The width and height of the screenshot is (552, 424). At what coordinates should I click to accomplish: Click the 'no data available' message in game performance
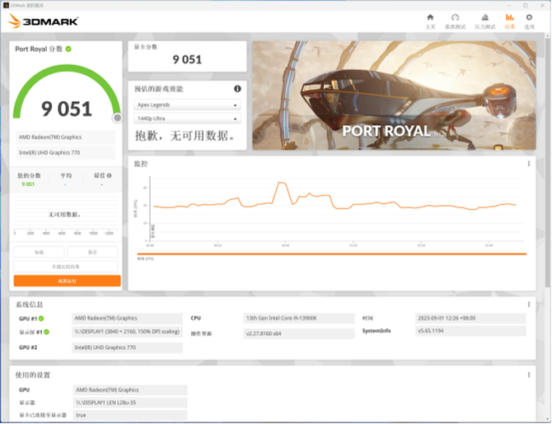(x=185, y=136)
